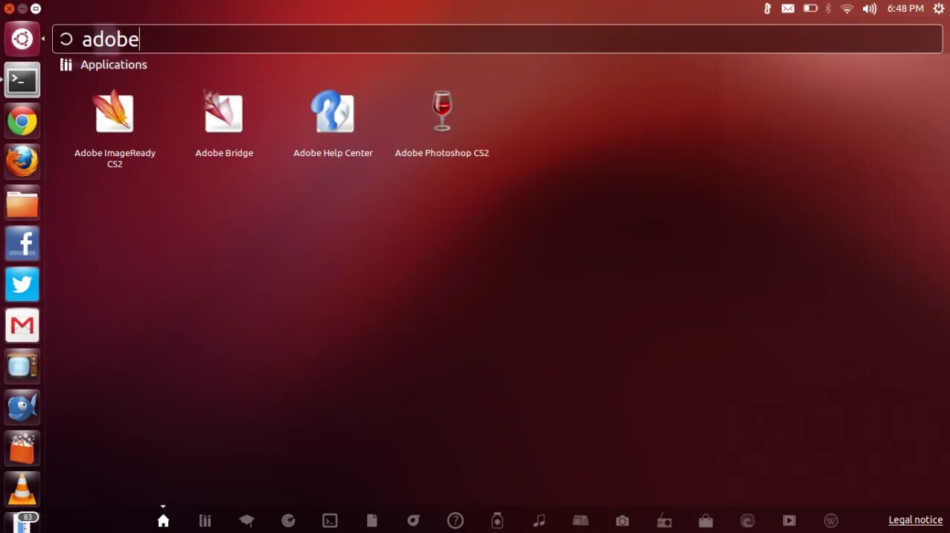The height and width of the screenshot is (533, 950).
Task: Launch Adobe Photoshop CS2 wine icon
Action: [441, 123]
